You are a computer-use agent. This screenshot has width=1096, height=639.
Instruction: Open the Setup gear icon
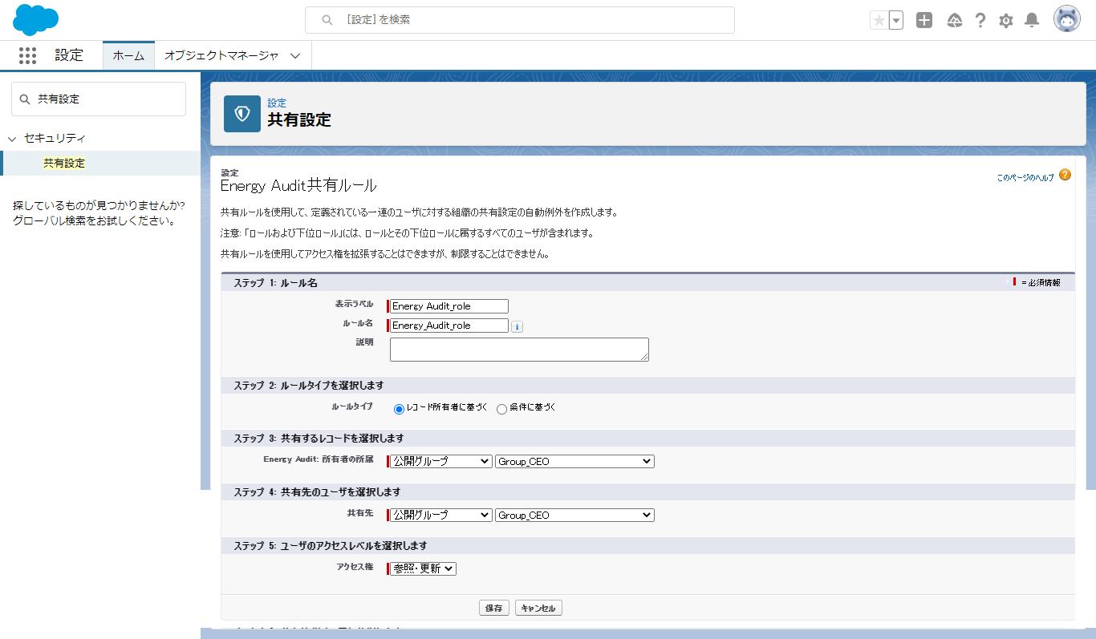[x=1006, y=21]
